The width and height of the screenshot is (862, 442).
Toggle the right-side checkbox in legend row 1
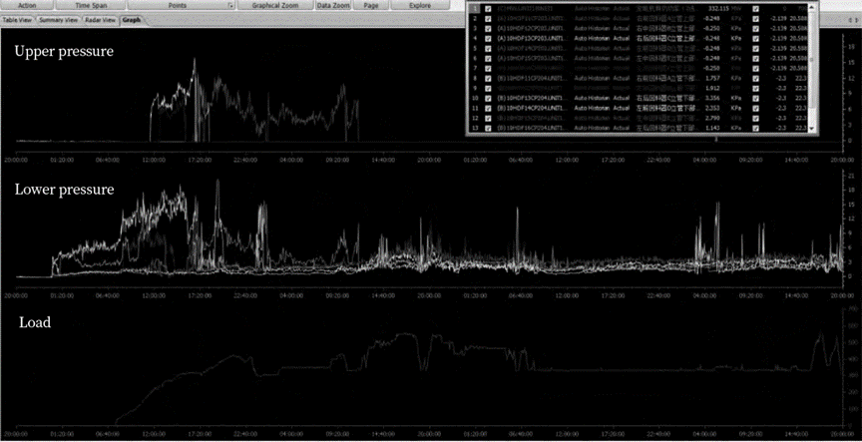[x=755, y=9]
